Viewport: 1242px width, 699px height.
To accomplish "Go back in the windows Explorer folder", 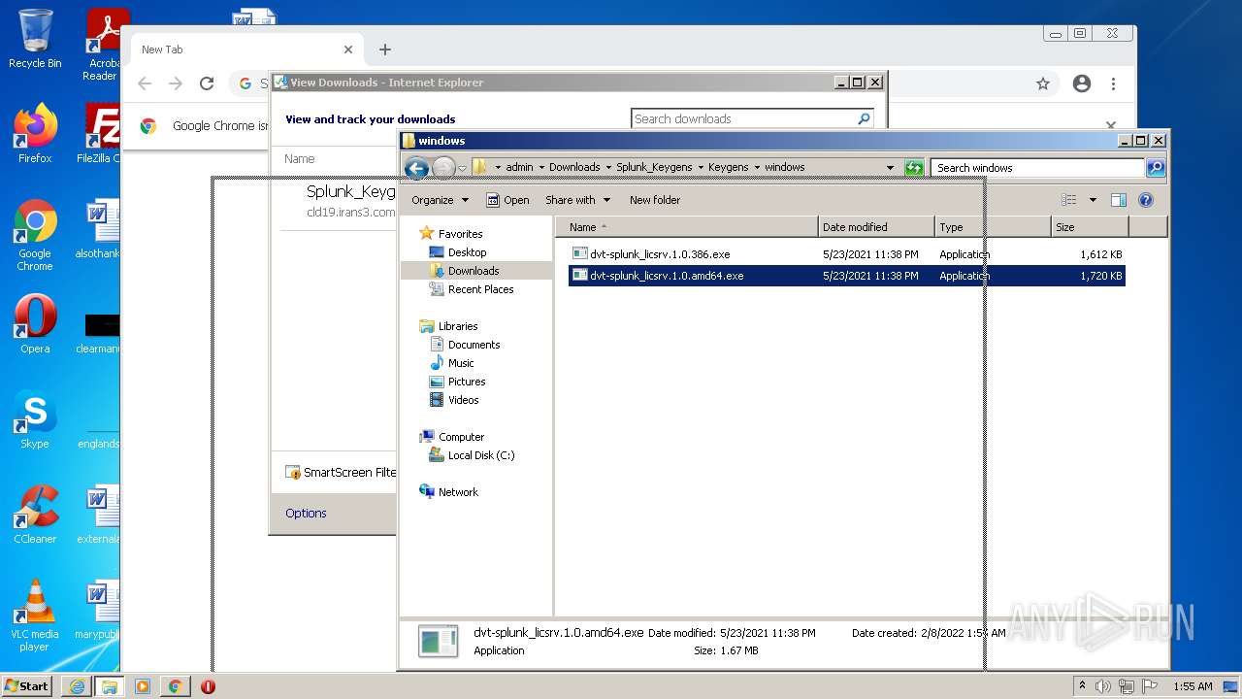I will [x=416, y=168].
